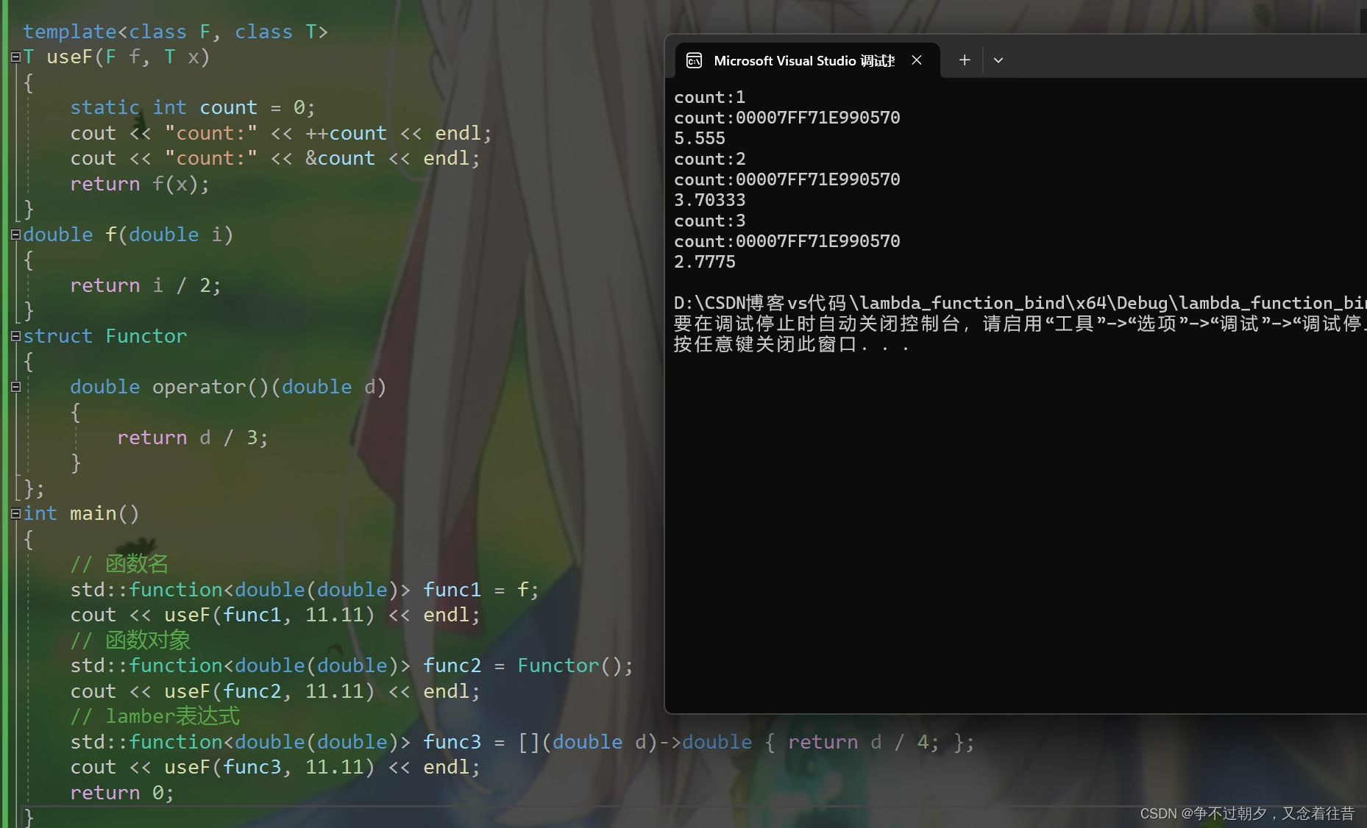Click console output value '2.7775'
Viewport: 1367px width, 828px height.
tap(705, 262)
